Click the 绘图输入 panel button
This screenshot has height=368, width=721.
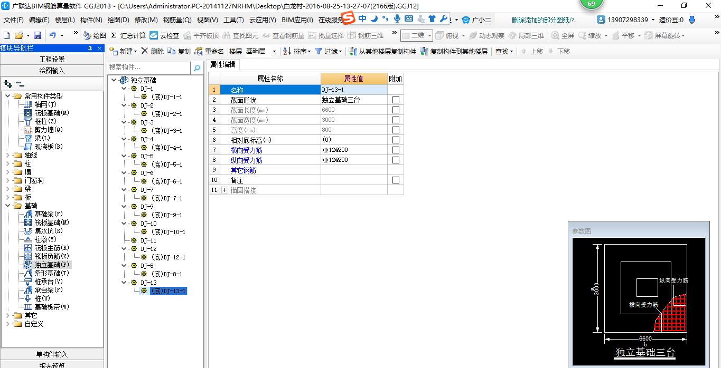52,71
